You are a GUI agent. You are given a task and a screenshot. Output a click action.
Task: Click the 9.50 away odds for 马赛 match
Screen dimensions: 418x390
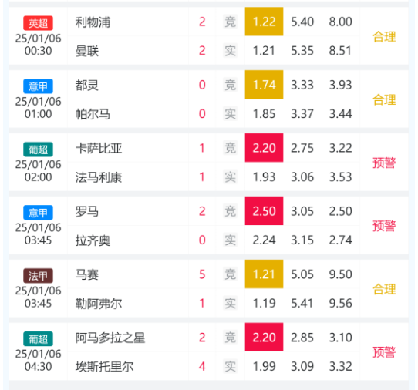point(340,274)
